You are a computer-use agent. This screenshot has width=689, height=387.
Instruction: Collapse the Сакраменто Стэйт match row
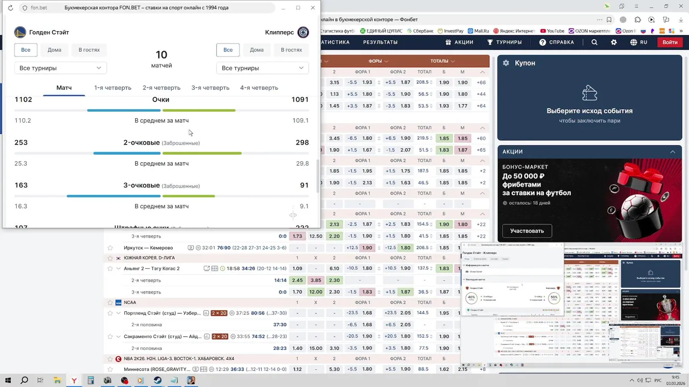point(118,336)
